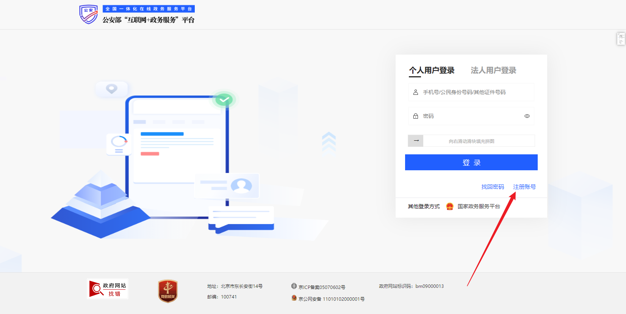Image resolution: width=626 pixels, height=314 pixels.
Task: Select the 个人用户登录 tab
Action: (x=432, y=71)
